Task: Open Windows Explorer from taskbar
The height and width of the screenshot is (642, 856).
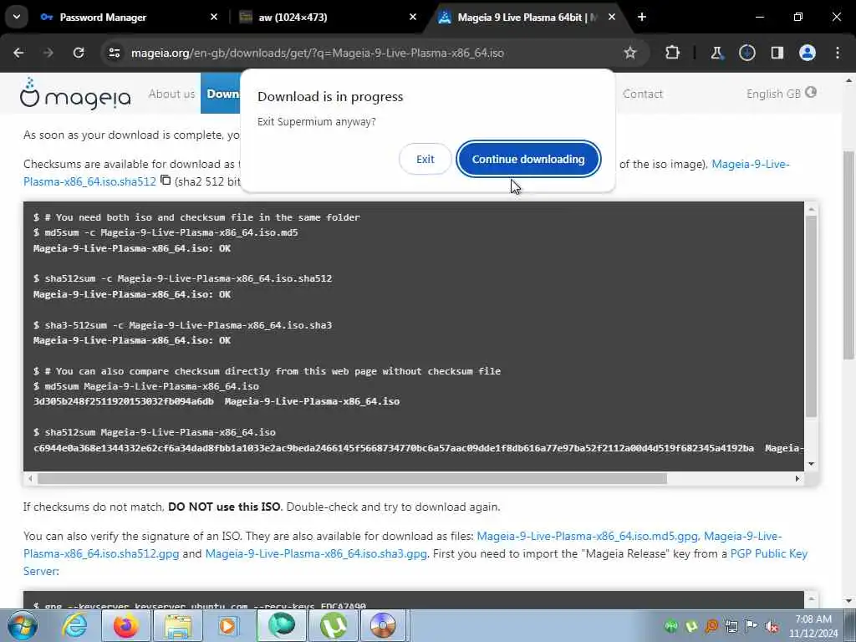Action: click(x=178, y=625)
